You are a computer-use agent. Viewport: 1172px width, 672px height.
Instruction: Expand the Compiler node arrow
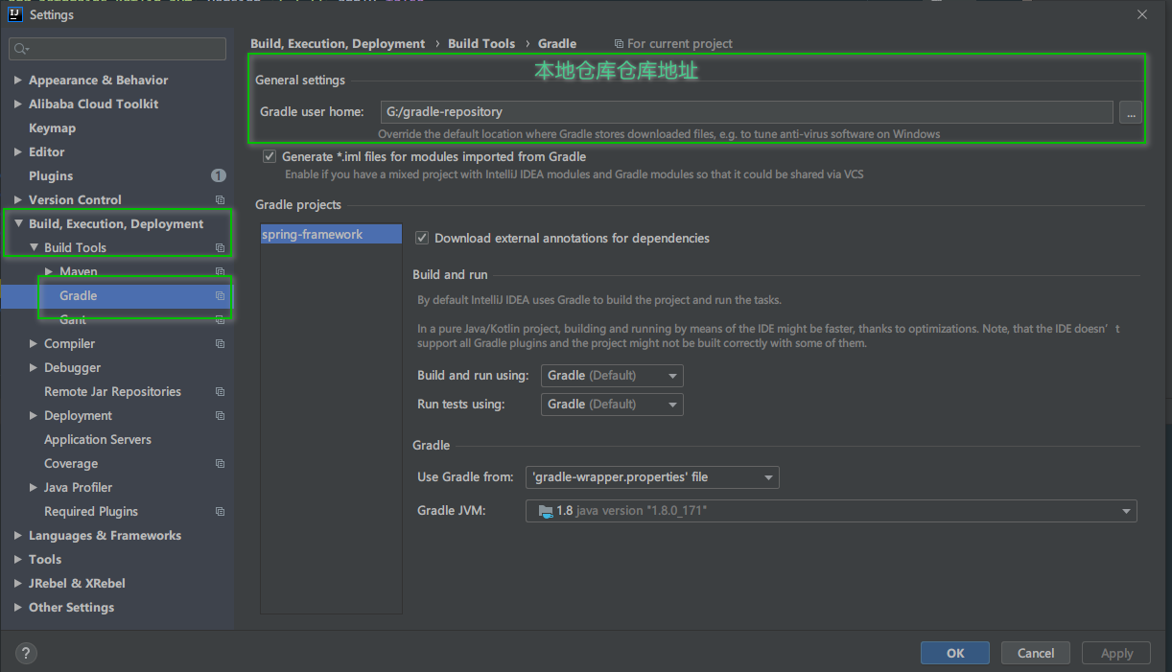(x=34, y=344)
